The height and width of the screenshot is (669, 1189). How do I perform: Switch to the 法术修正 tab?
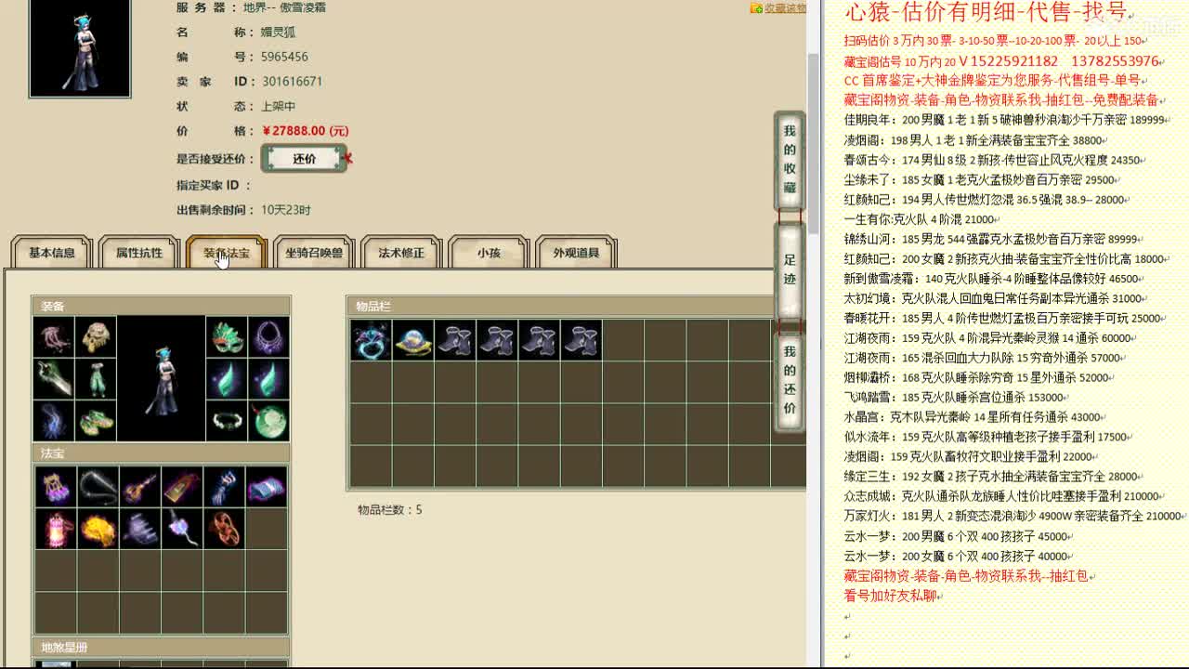401,253
